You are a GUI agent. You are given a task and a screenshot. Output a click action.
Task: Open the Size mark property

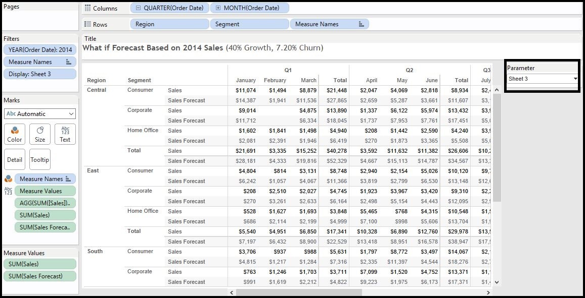tap(39, 134)
